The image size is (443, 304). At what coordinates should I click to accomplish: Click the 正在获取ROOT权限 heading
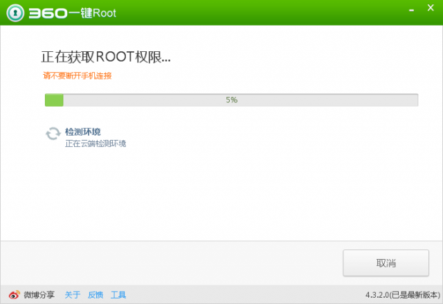106,57
